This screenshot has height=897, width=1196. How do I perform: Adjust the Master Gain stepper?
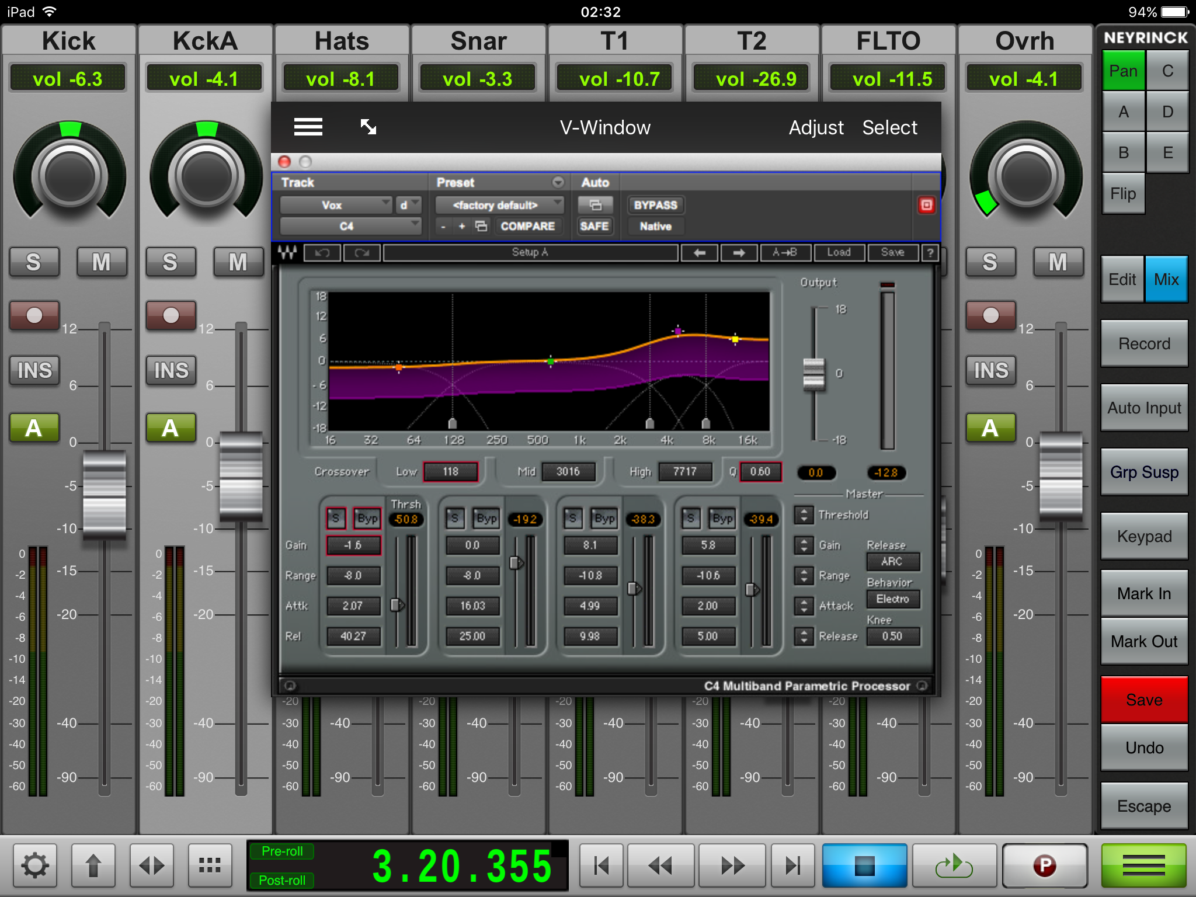[804, 545]
